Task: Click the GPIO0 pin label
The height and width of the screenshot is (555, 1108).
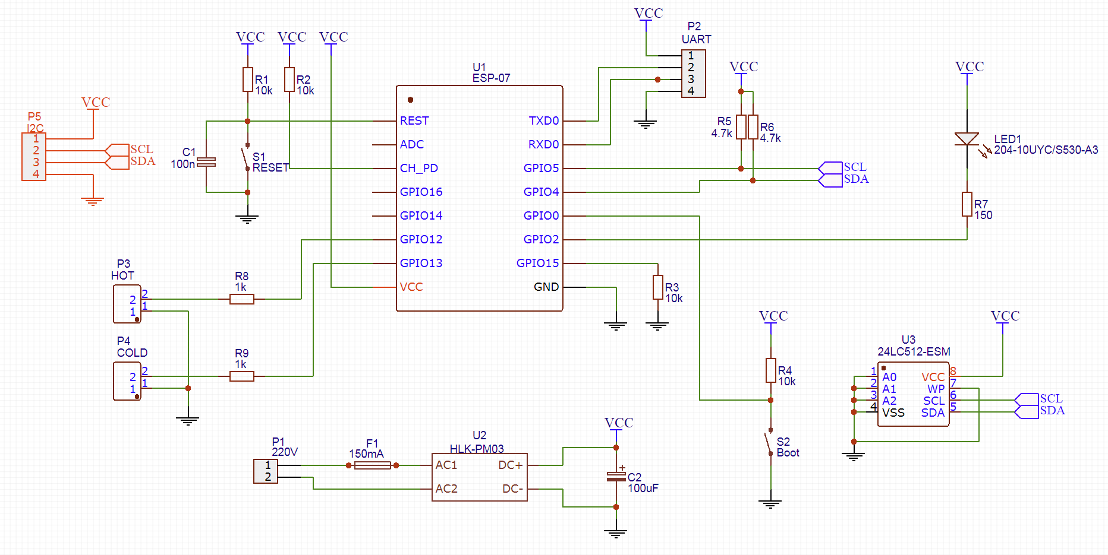Action: [x=542, y=216]
